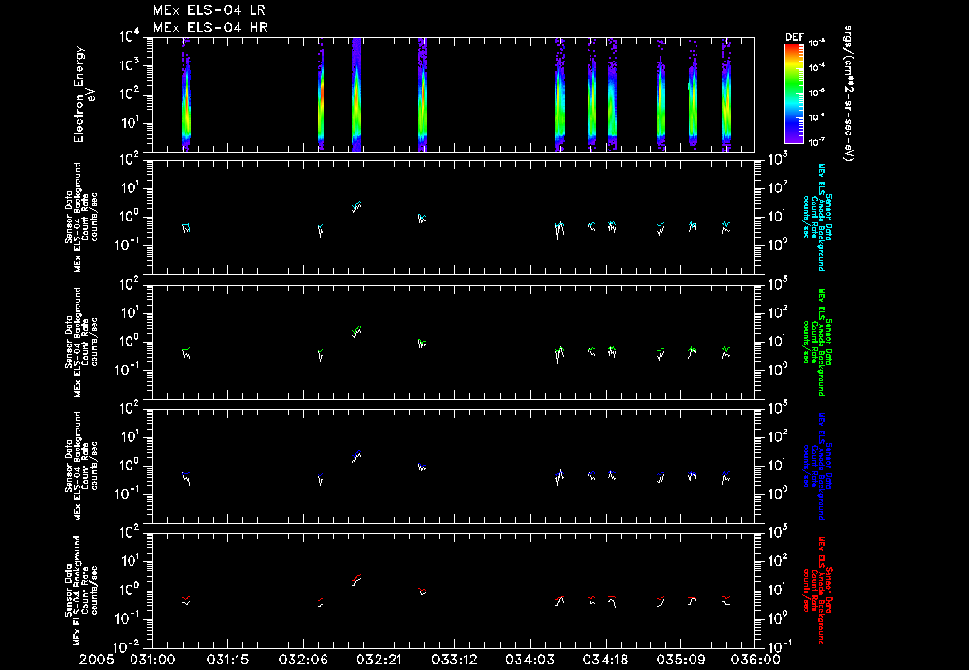Click the "033:12" time tick label
The image size is (969, 670).
pos(453,661)
